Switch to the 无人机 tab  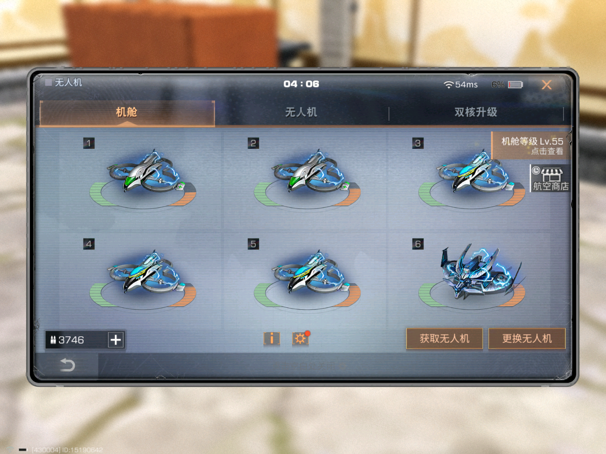click(x=301, y=112)
